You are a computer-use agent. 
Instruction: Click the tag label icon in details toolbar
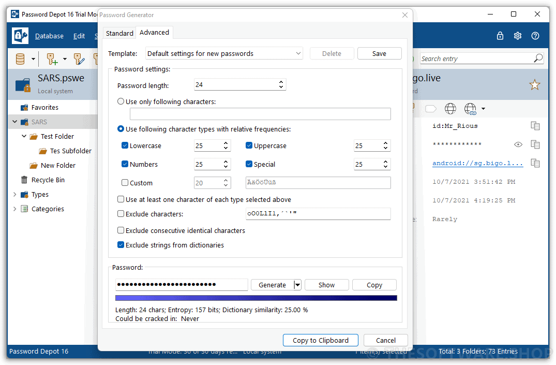430,109
